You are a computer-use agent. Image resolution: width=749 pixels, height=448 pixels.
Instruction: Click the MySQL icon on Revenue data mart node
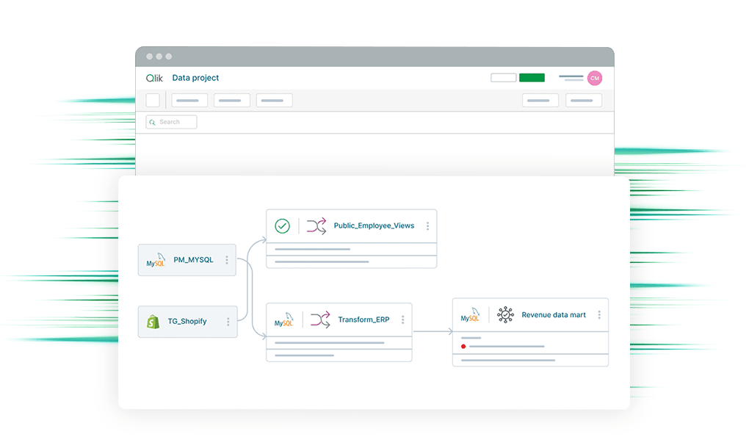point(470,314)
